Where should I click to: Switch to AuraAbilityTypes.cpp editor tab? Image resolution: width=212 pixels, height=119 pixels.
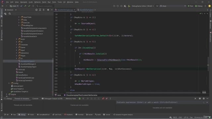[65, 10]
